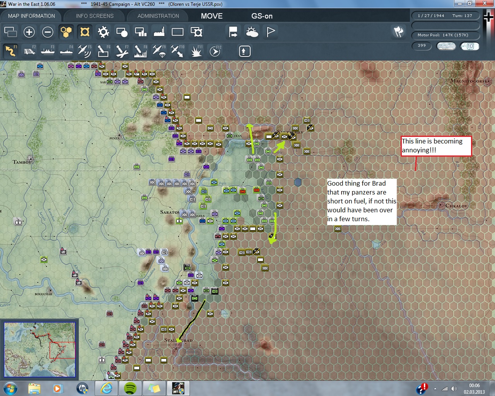Select F6 bomb unit mode

pyautogui.click(x=103, y=51)
